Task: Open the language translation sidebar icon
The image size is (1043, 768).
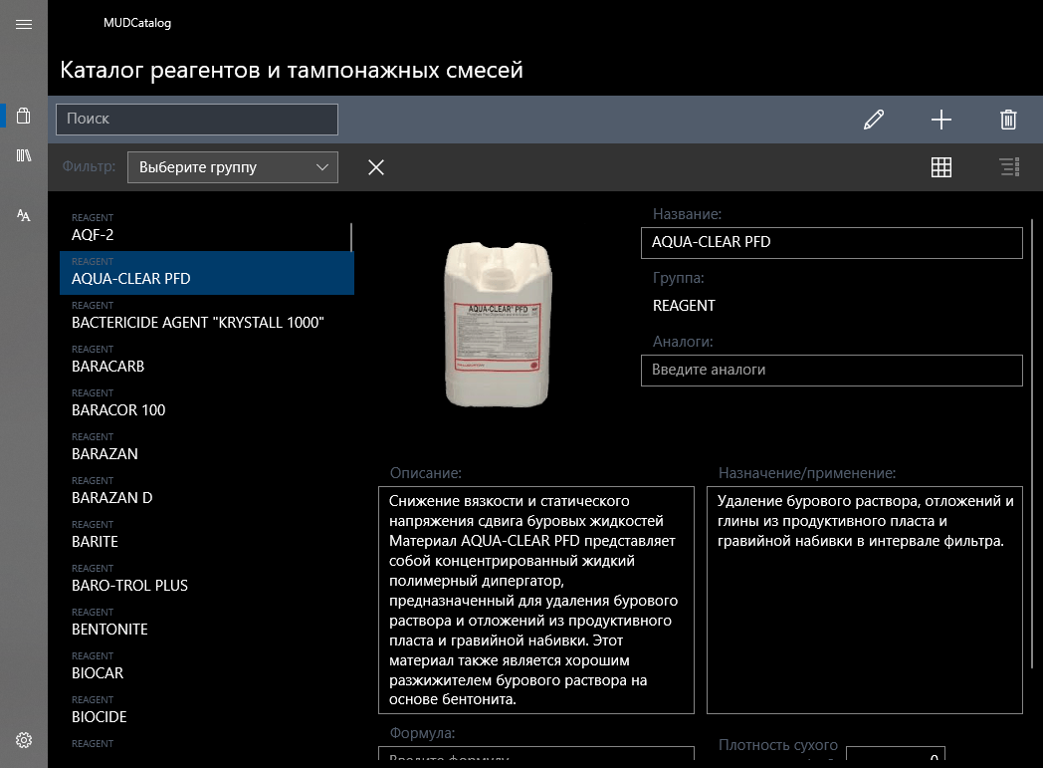Action: [x=23, y=215]
